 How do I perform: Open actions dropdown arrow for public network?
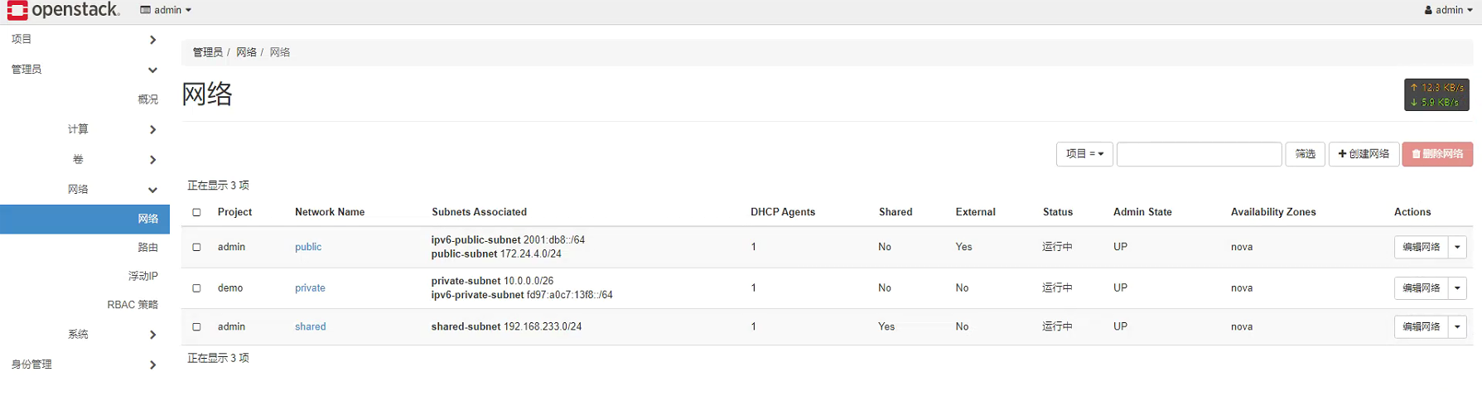pyautogui.click(x=1457, y=247)
